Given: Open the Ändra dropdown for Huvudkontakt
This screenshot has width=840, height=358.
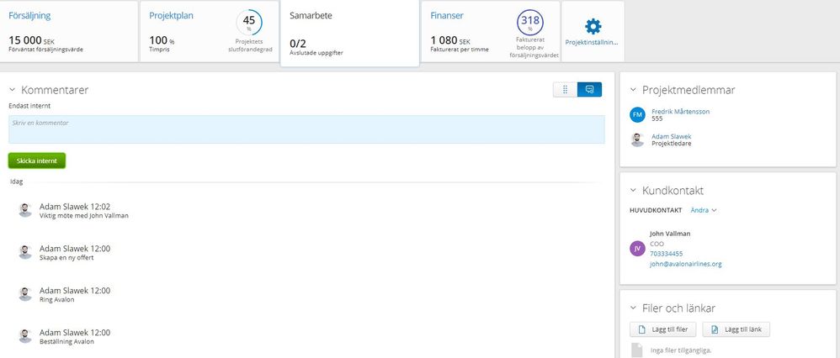Looking at the screenshot, I should coord(704,210).
